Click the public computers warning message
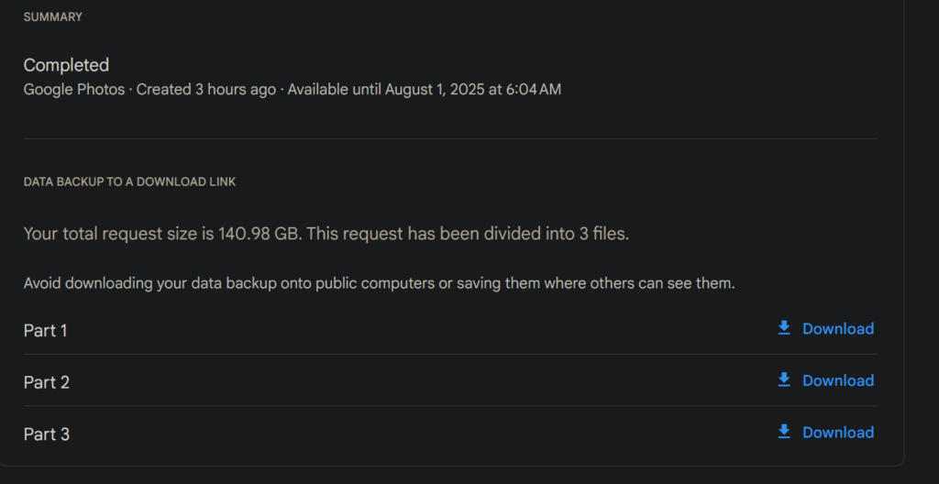This screenshot has width=939, height=484. 379,283
